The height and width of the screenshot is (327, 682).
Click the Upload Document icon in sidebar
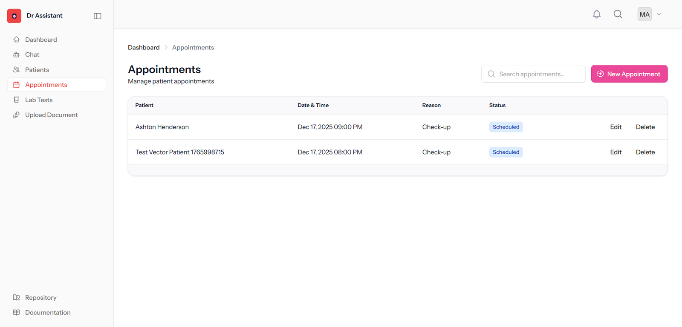tap(16, 115)
